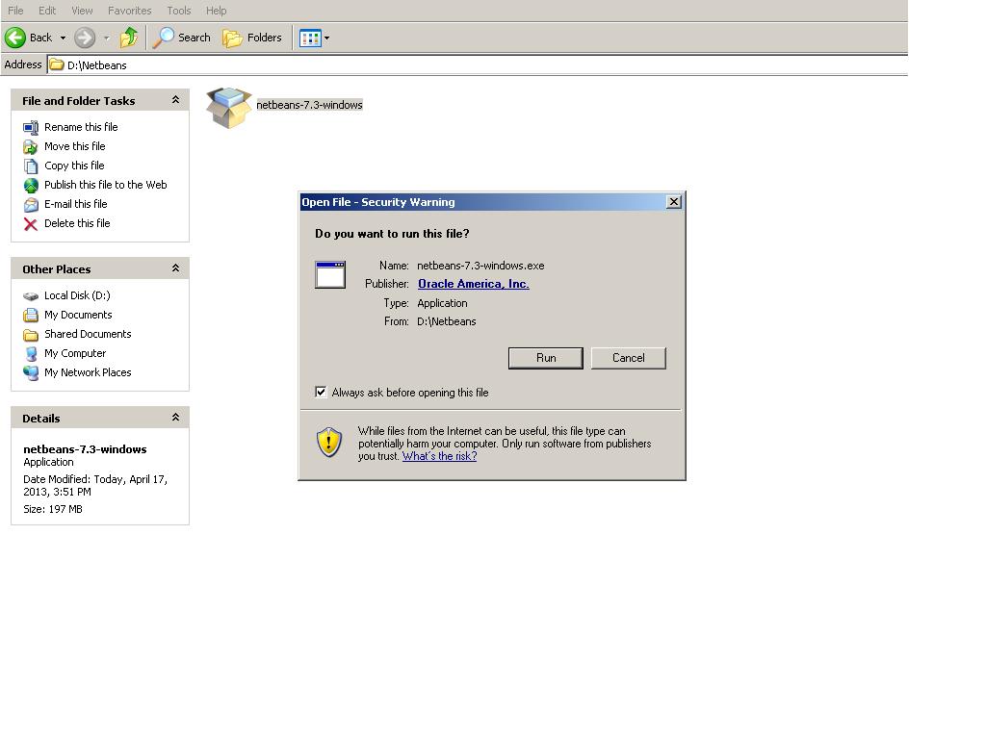Click the Move this file icon
This screenshot has height=739, width=986.
[32, 146]
